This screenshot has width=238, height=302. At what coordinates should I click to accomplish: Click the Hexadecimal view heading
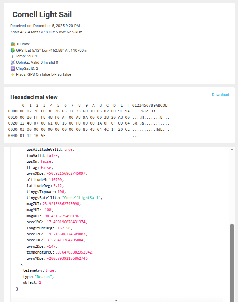pyautogui.click(x=34, y=97)
